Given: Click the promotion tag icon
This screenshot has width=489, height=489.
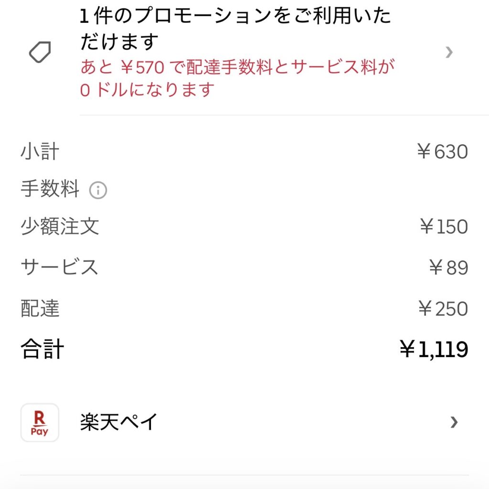Looking at the screenshot, I should coord(40,52).
